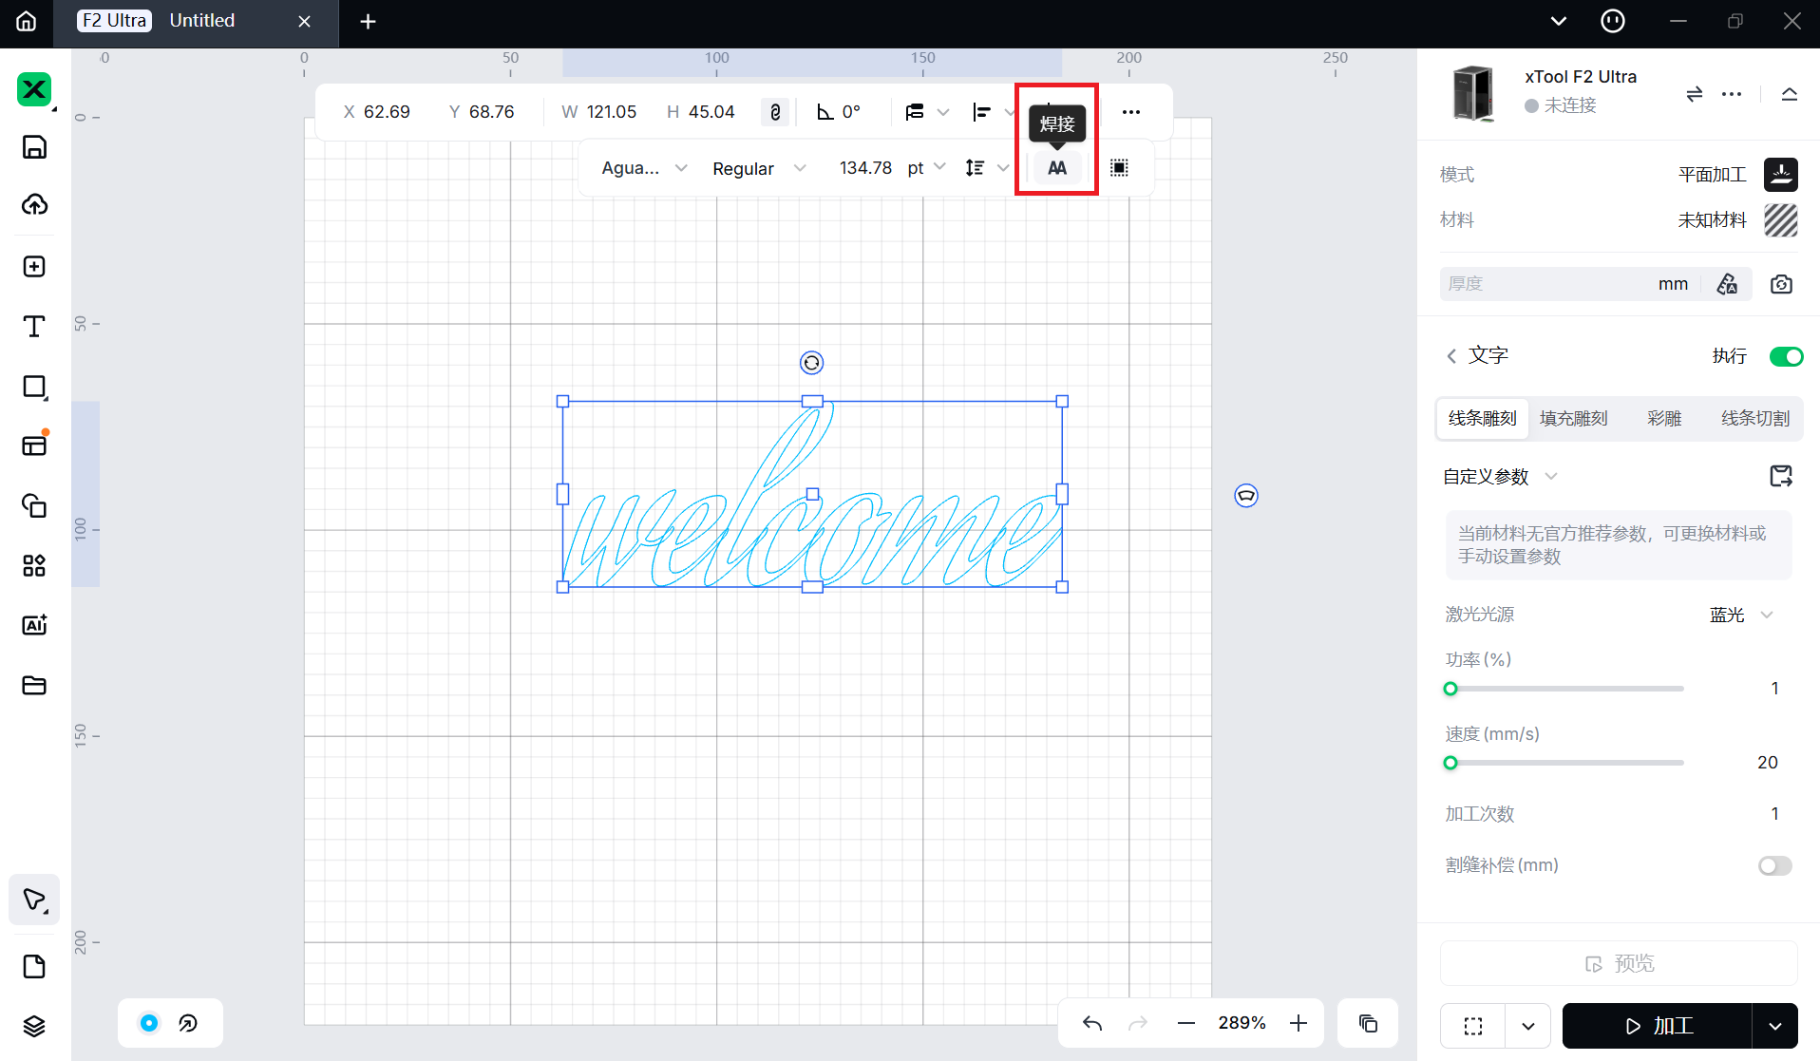This screenshot has height=1061, width=1820.
Task: Switch to the 填充雕刻 tab
Action: [x=1573, y=419]
